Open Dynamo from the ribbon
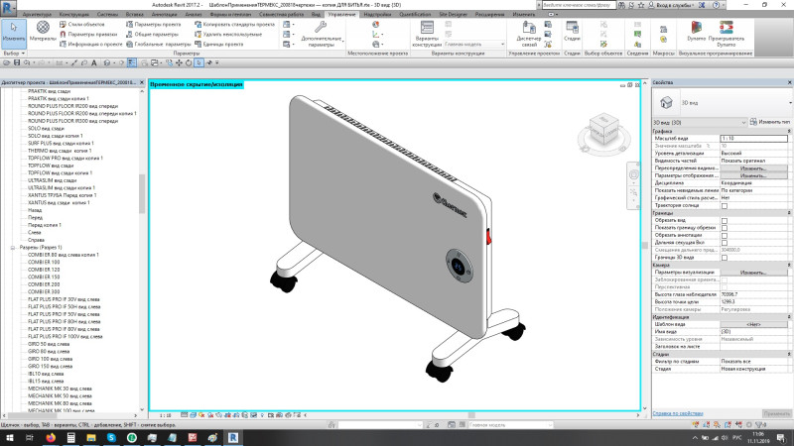 695,36
